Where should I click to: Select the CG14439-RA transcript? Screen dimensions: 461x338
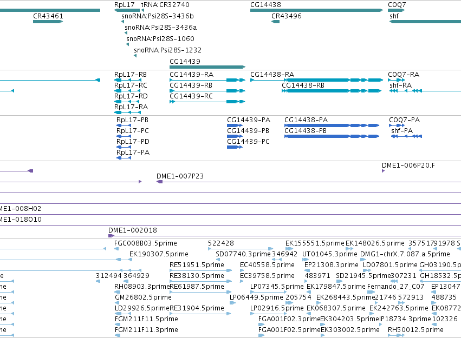207,80
